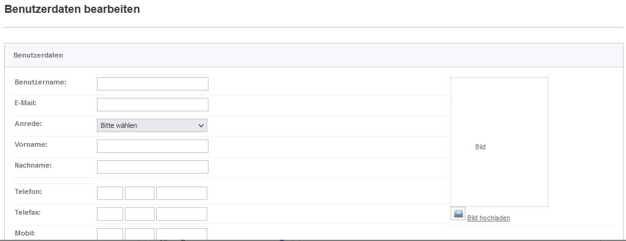Select the Vorname input box

pos(153,146)
